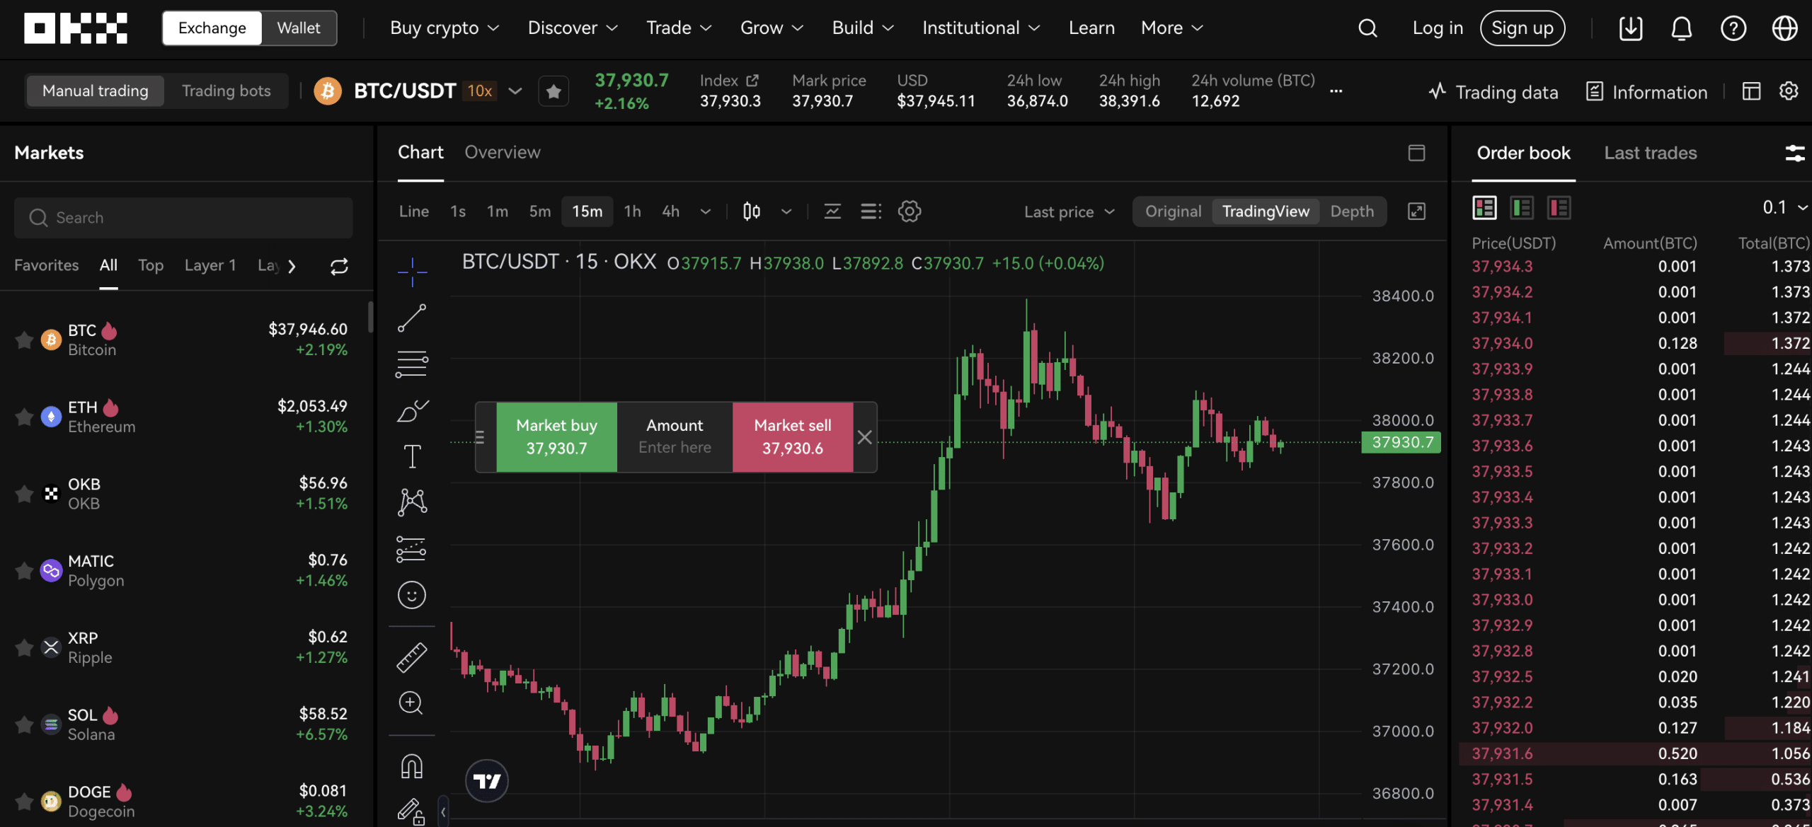
Task: Select the measurement/ruler tool
Action: [x=411, y=656]
